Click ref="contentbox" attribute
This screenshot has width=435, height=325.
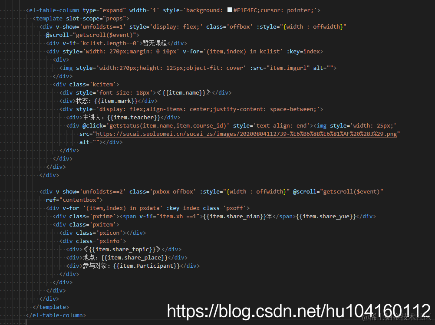click(72, 200)
